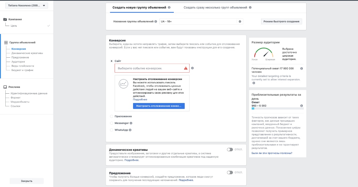Open the Tatiana Nasonova account dropdown

pos(26,5)
